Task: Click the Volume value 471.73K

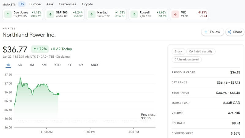Action: coord(234,113)
